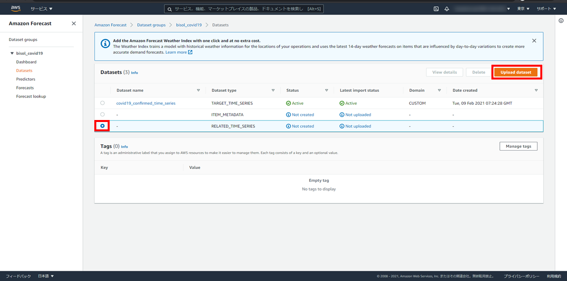Open the notifications bell icon
Image resolution: width=567 pixels, height=281 pixels.
point(446,9)
